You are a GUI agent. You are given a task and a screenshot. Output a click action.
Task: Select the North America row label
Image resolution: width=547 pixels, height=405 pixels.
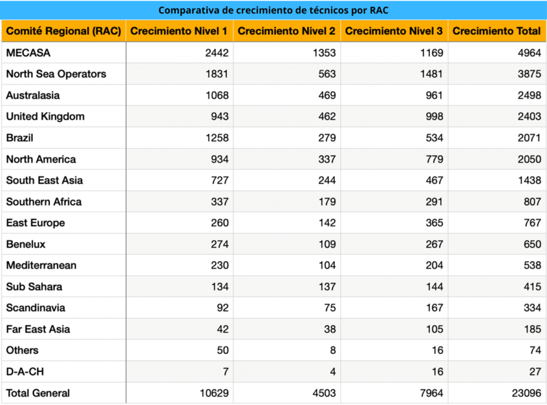tap(41, 159)
